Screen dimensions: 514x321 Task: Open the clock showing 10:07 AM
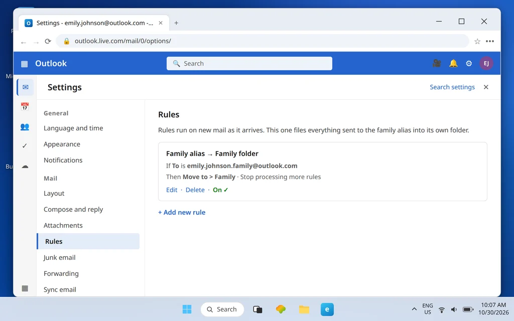pyautogui.click(x=493, y=309)
